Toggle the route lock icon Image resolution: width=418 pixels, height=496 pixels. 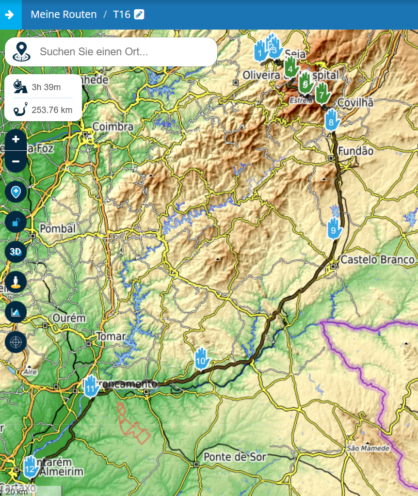coord(16,222)
